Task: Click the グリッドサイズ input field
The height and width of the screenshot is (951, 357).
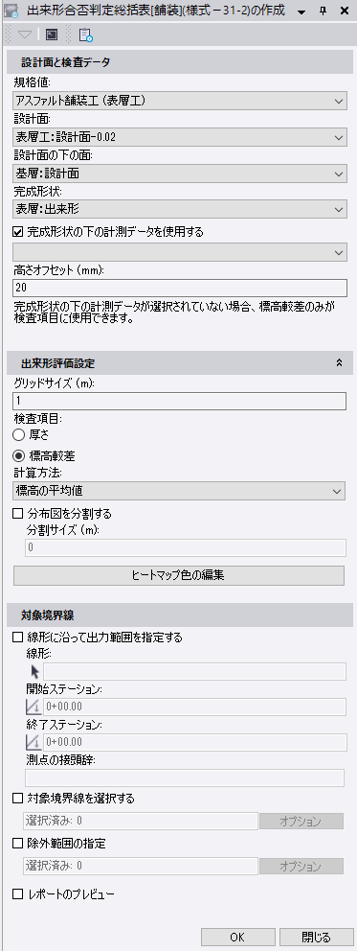Action: pos(179,402)
